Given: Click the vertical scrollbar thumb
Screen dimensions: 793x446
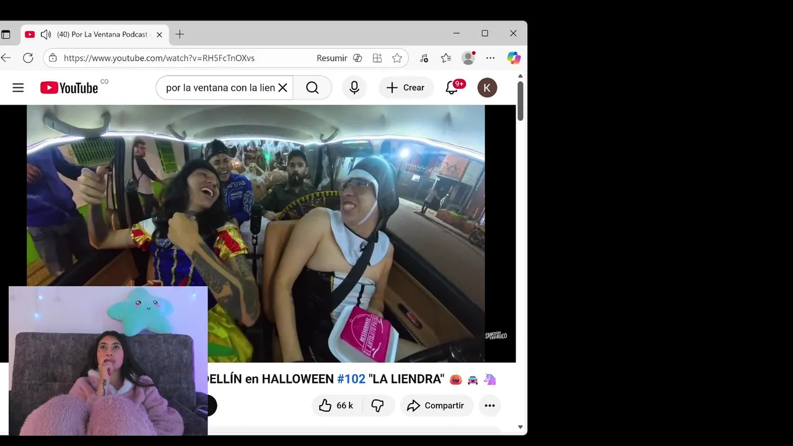Looking at the screenshot, I should [520, 101].
